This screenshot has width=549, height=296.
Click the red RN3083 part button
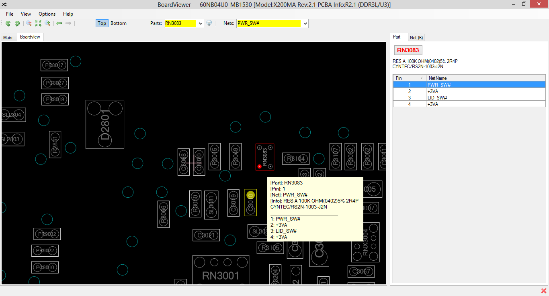click(x=408, y=50)
